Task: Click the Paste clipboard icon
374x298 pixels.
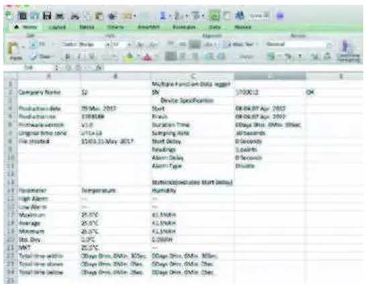Action: tap(13, 48)
